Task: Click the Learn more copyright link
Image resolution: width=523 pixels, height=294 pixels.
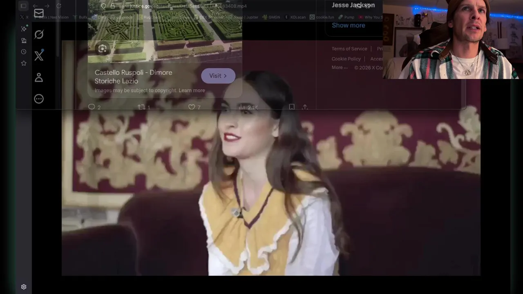Action: coord(192,90)
